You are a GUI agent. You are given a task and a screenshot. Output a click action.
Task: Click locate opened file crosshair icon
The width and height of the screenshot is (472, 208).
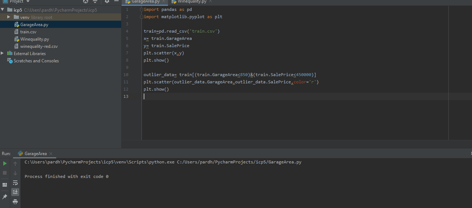(85, 1)
